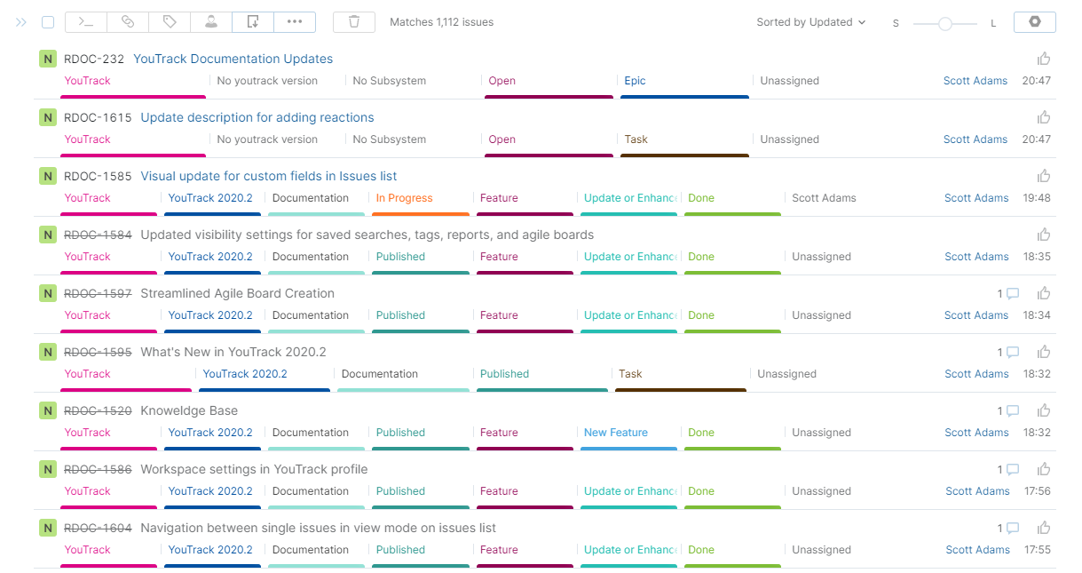Screen dimensions: 1082x573
Task: Open the Sorted by Updated dropdown
Action: tap(810, 22)
